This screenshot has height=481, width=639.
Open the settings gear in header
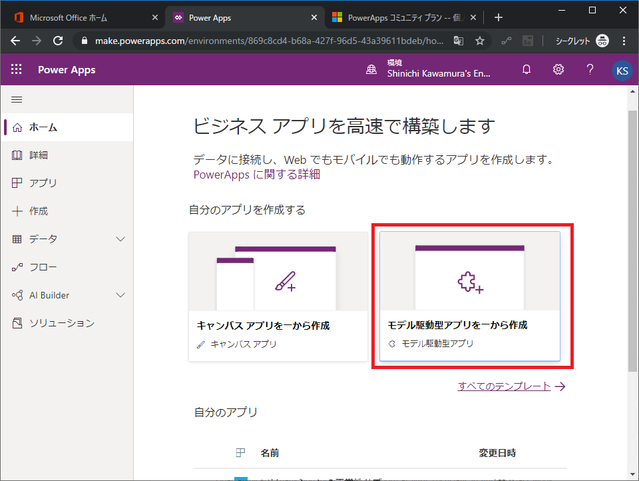click(x=558, y=69)
